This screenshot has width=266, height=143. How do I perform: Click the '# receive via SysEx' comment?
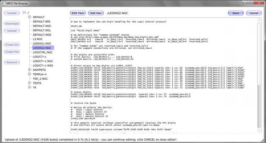click(84, 103)
